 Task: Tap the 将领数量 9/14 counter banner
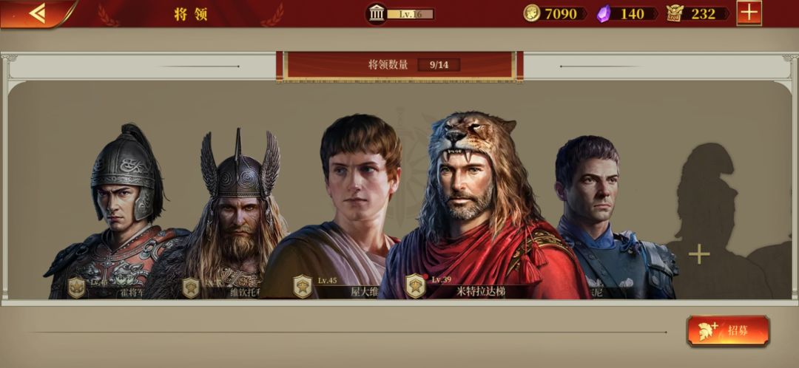[400, 65]
